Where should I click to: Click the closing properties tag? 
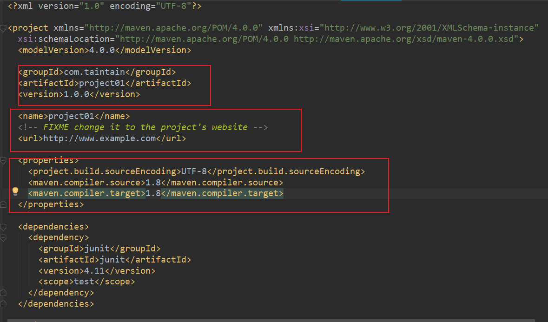click(51, 204)
